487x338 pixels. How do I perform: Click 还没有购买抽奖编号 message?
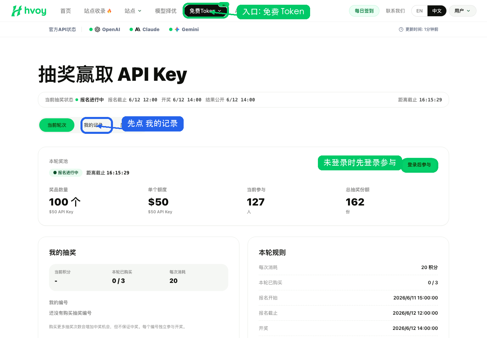(x=70, y=313)
